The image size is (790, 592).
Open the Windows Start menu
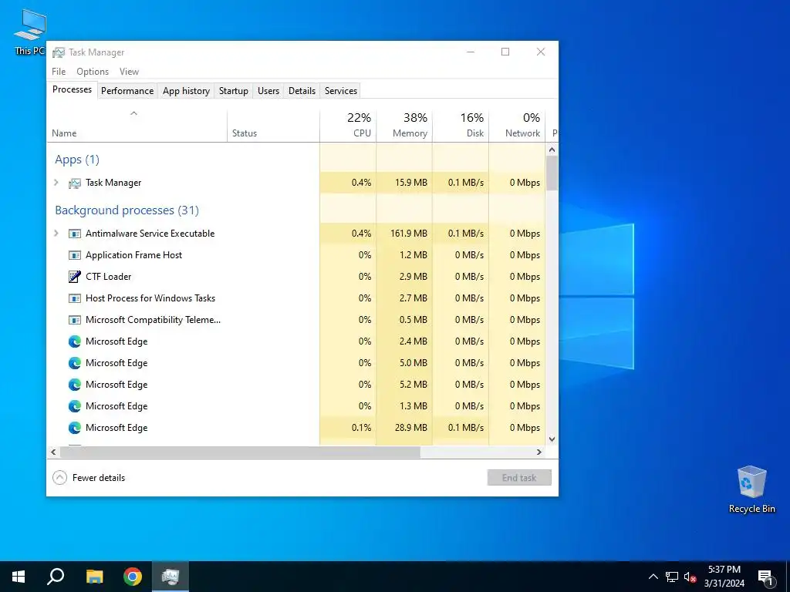tap(19, 577)
